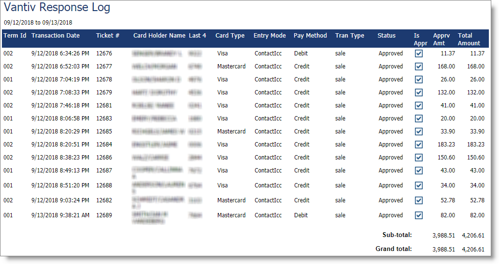Click the Apprv Amt column header
Viewport: 499px width, 264px height.
point(442,40)
